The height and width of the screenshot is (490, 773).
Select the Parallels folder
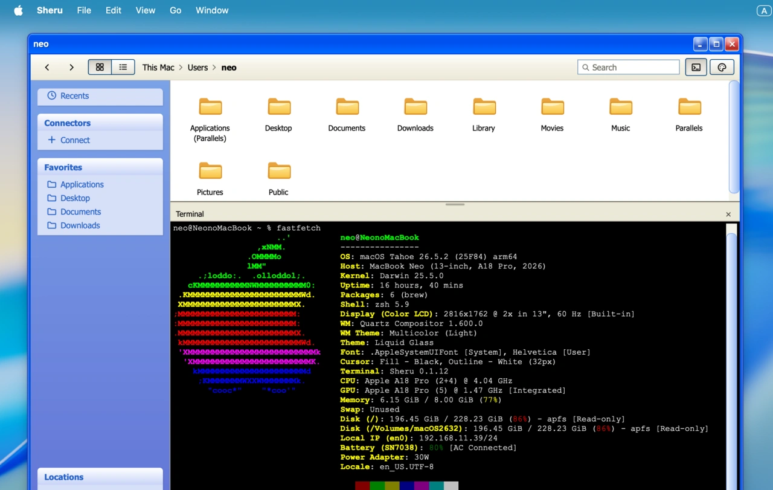coord(689,114)
